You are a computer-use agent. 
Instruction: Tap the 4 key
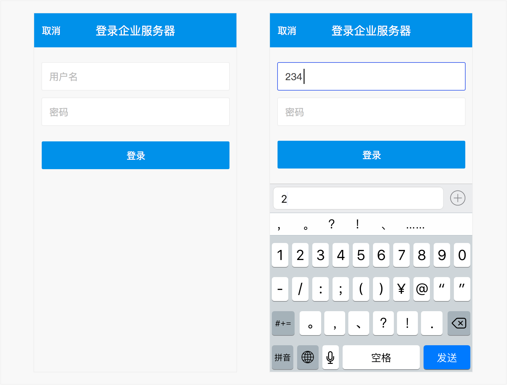(x=341, y=255)
